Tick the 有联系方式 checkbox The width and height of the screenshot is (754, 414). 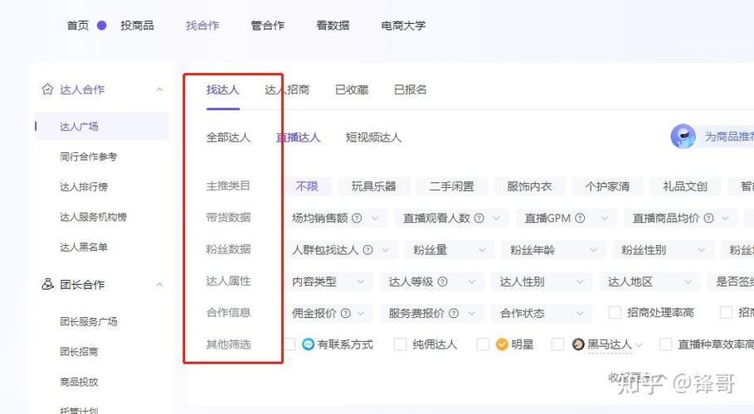[x=289, y=344]
